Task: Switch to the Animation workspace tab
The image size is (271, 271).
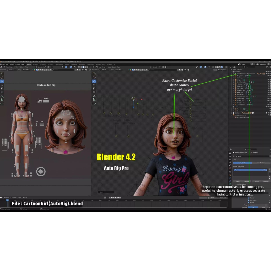Action: tap(74, 64)
